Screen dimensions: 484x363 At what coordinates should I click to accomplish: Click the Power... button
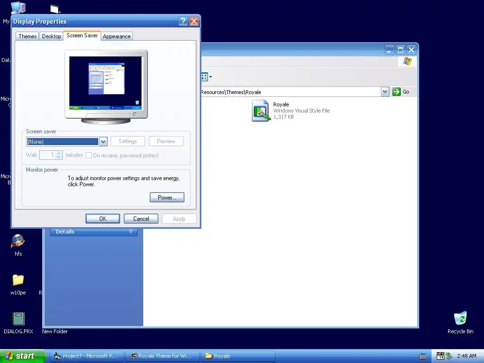pyautogui.click(x=167, y=197)
